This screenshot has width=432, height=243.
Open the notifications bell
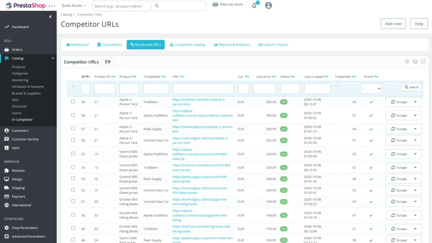tap(254, 5)
